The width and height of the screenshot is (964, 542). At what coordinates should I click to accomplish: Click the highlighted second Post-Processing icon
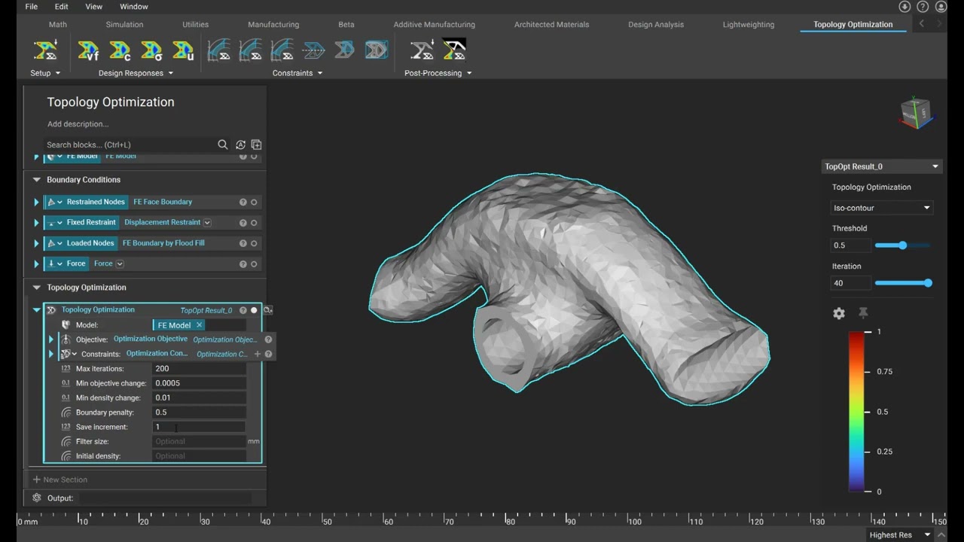click(454, 50)
